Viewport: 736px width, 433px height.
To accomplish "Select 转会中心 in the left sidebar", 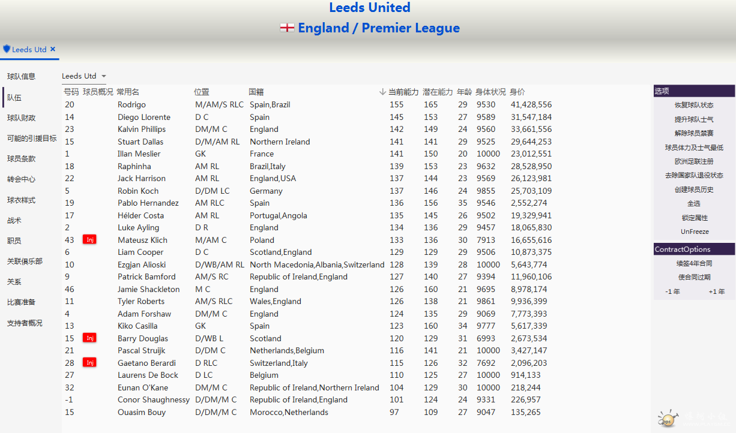I will [21, 179].
